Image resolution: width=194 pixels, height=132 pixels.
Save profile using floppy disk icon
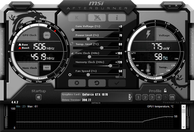172,97
